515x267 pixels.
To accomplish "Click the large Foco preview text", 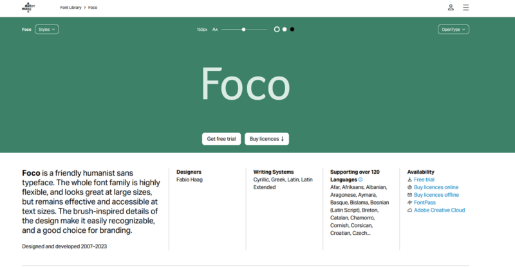I will pos(246,84).
